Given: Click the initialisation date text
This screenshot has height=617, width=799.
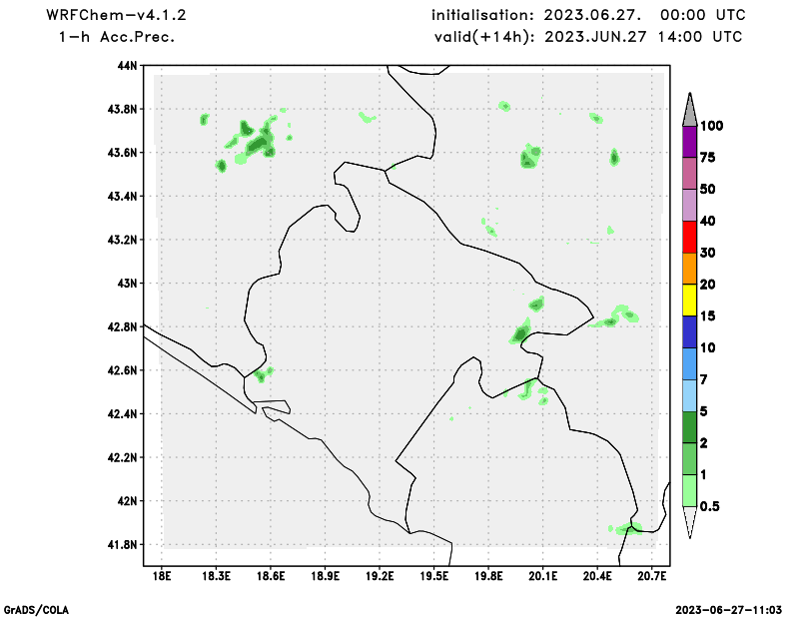Looking at the screenshot, I should click(588, 15).
